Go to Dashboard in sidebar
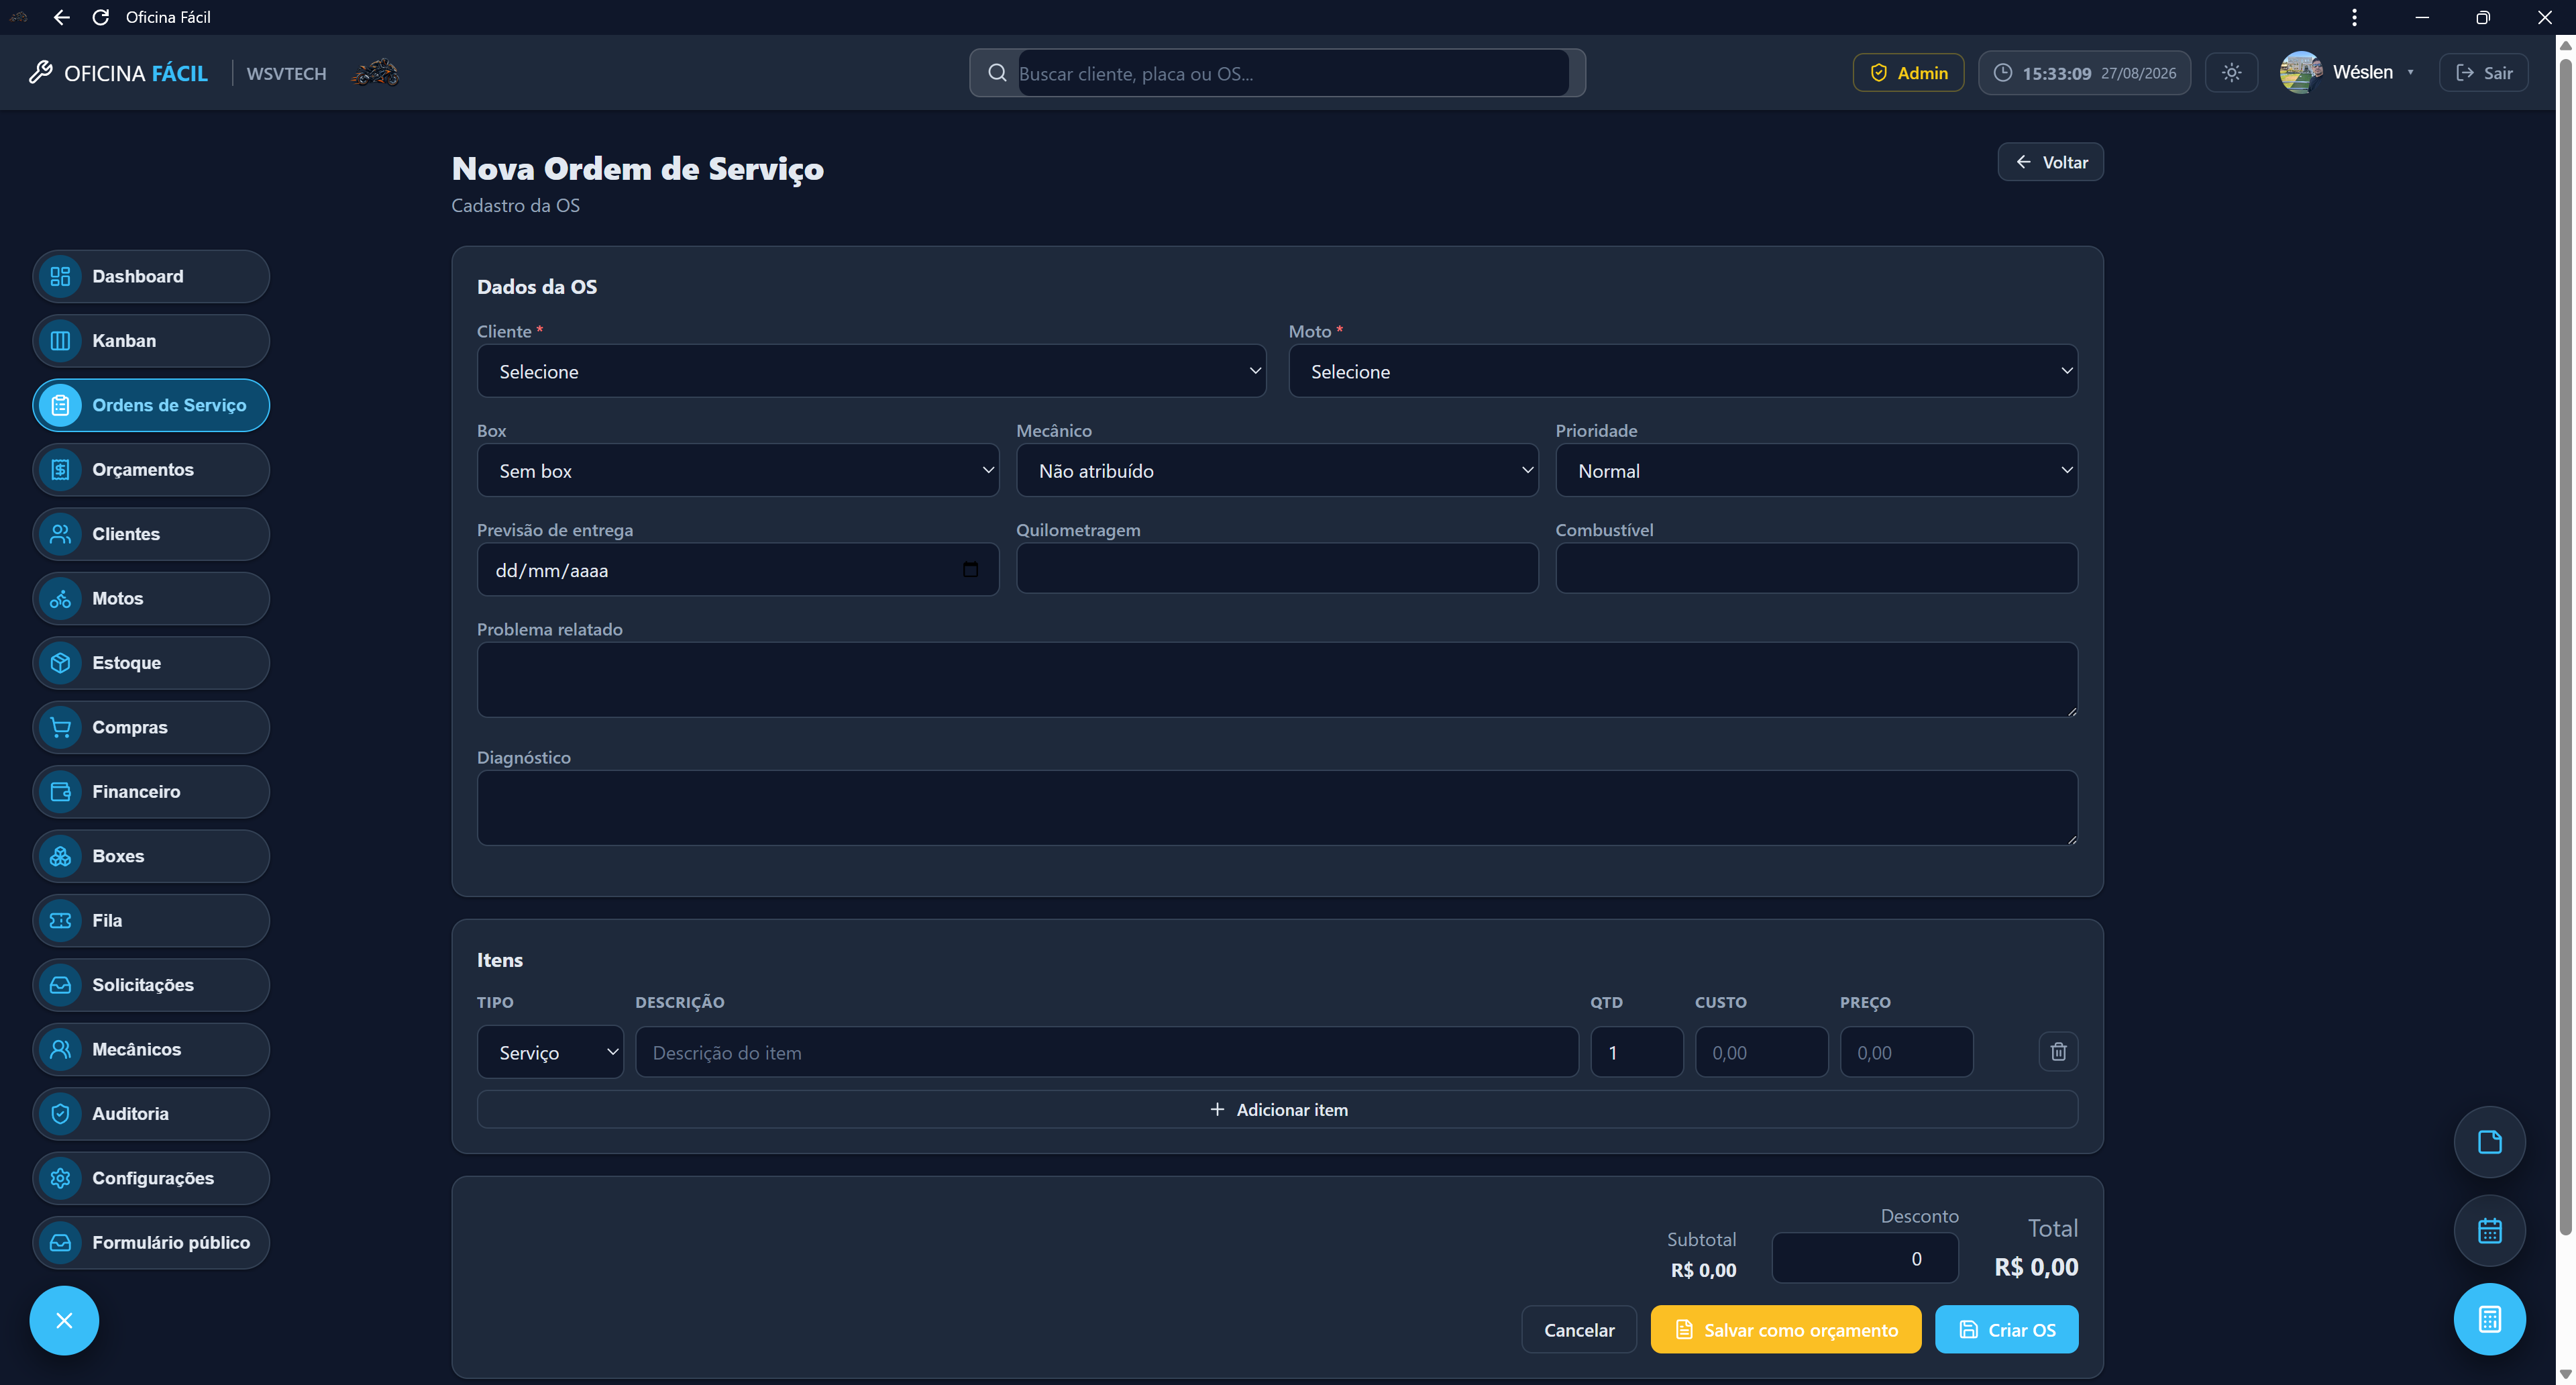Image resolution: width=2576 pixels, height=1385 pixels. (151, 276)
